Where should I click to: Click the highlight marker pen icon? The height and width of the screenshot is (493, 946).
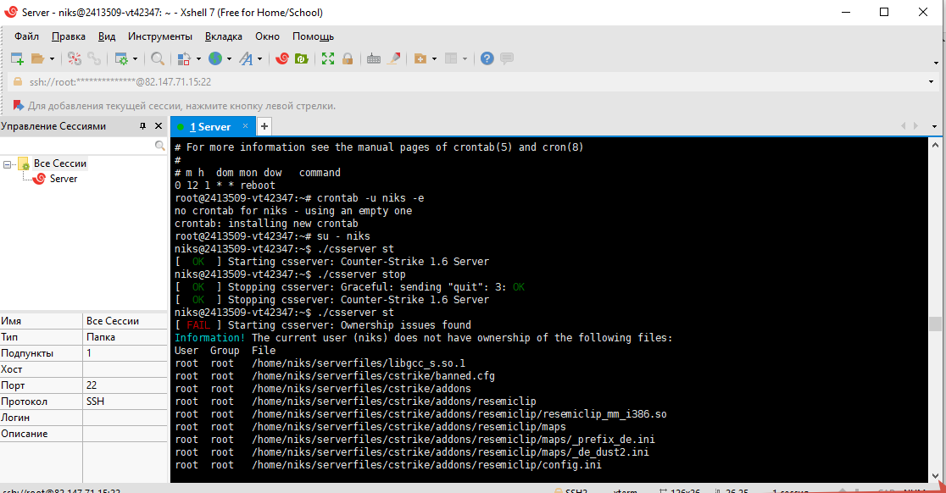point(393,58)
